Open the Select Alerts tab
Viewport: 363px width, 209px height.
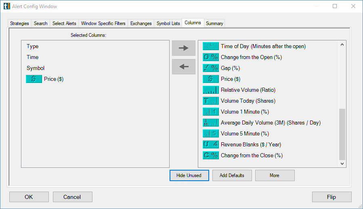(x=64, y=23)
